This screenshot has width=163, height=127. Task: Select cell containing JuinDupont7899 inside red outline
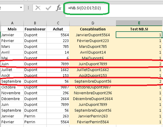click(93, 64)
